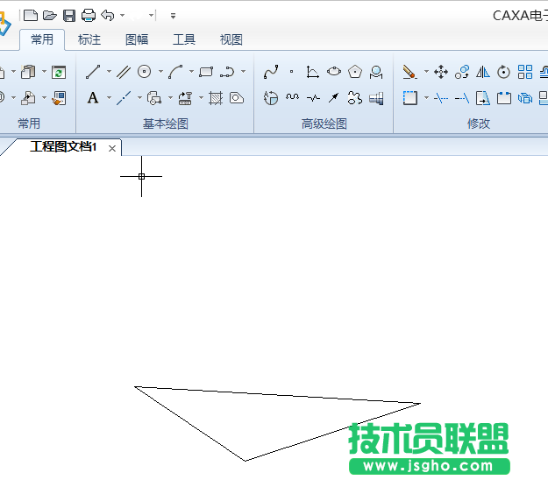Select the Array tool
This screenshot has height=480, width=548.
(x=525, y=72)
